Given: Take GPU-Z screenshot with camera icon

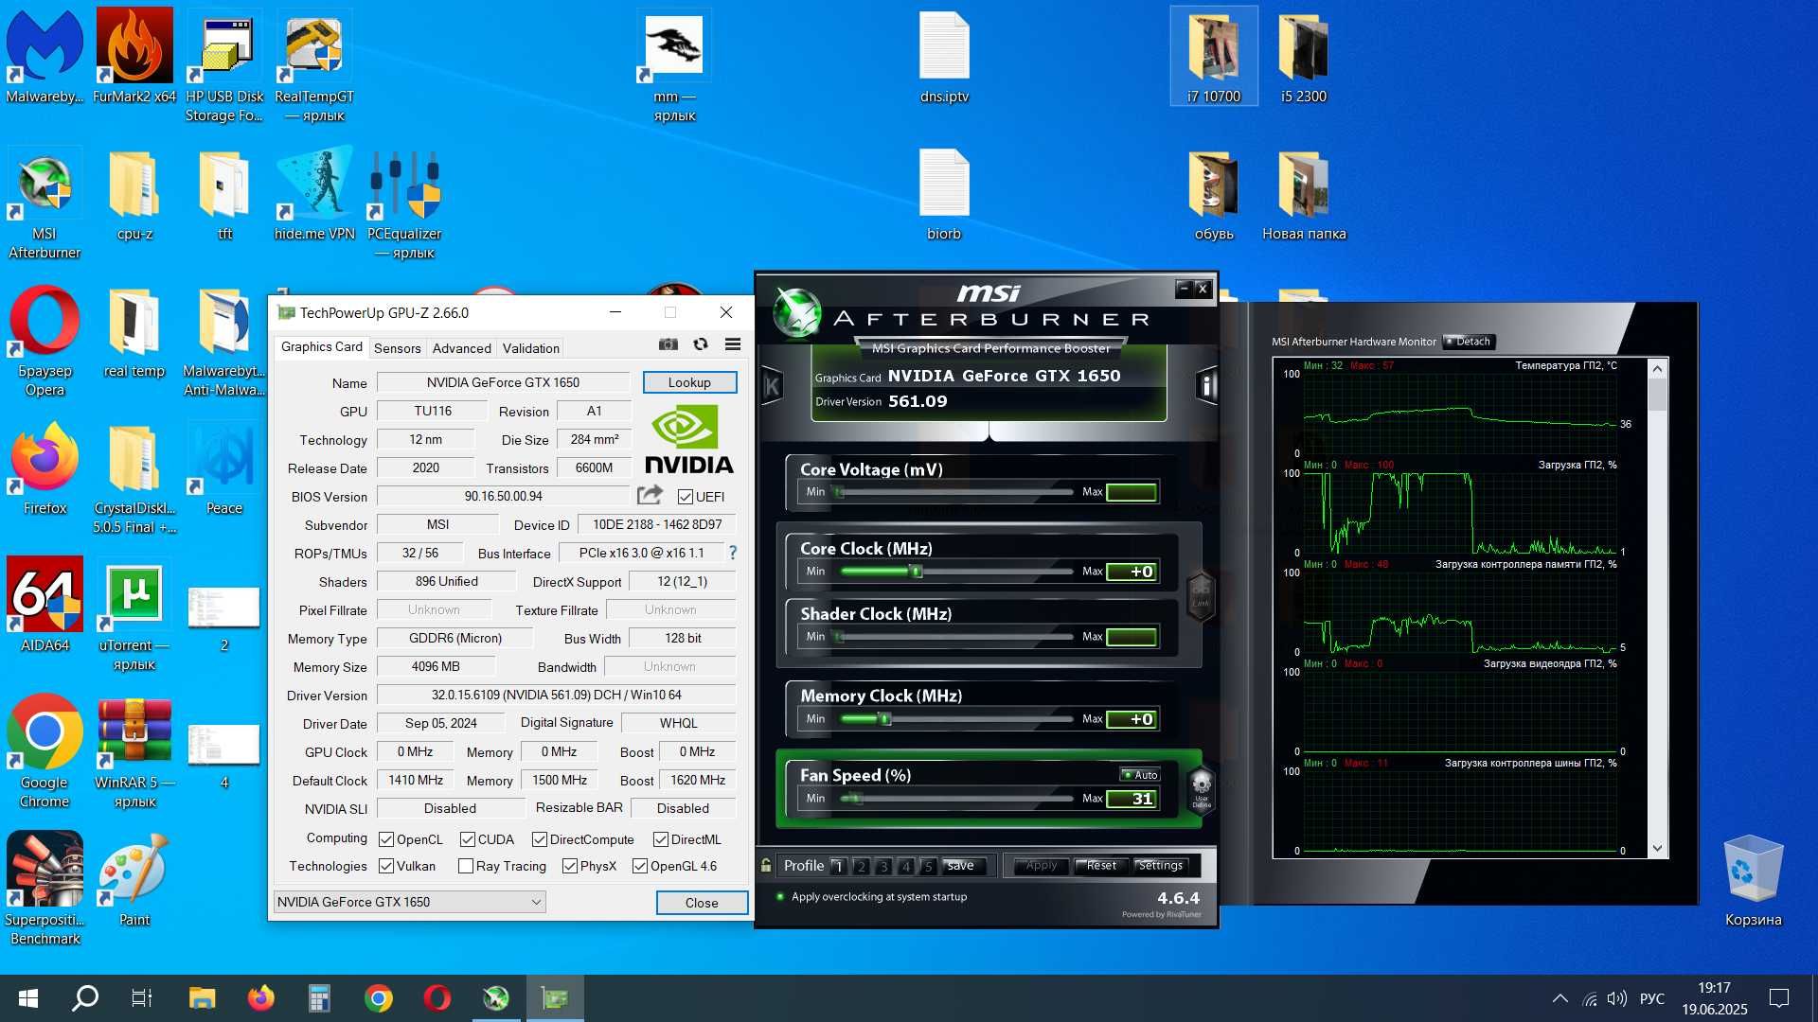Looking at the screenshot, I should pos(668,344).
